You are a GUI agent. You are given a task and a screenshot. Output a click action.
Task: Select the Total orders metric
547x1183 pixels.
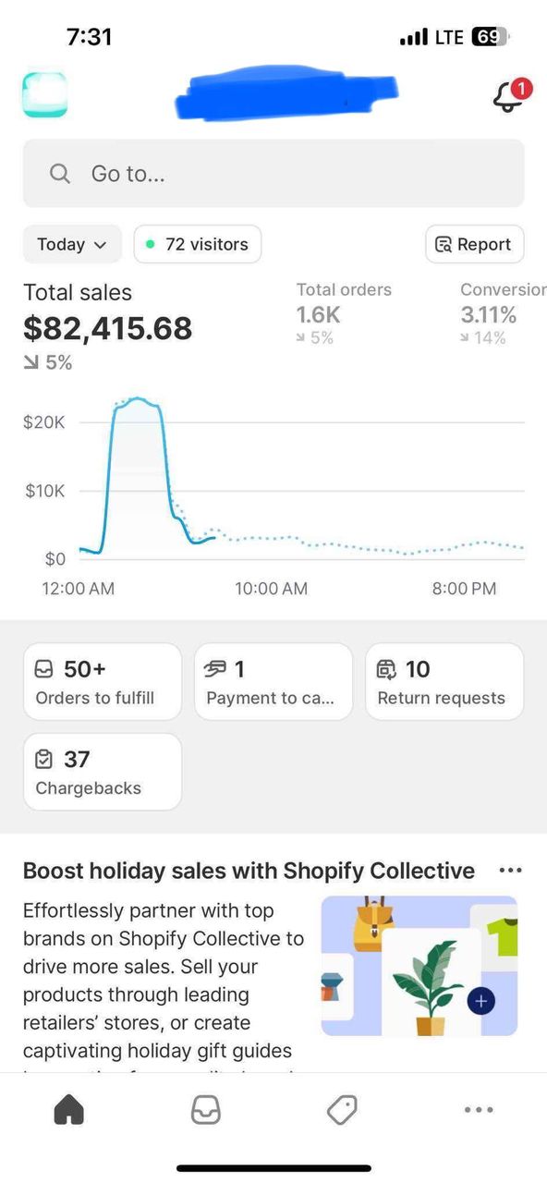coord(344,313)
